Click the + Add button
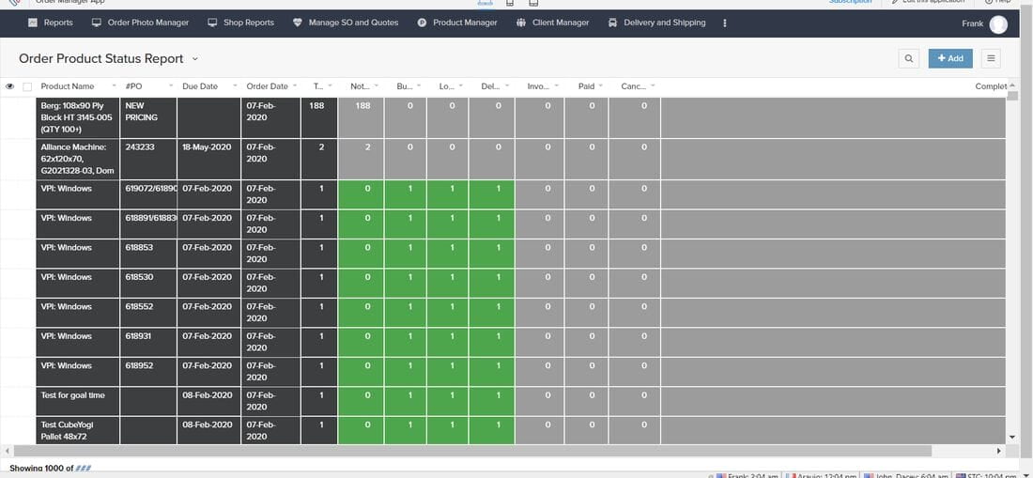The height and width of the screenshot is (478, 1033). pyautogui.click(x=950, y=58)
